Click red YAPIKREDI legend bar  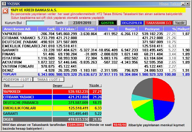coord(27,92)
